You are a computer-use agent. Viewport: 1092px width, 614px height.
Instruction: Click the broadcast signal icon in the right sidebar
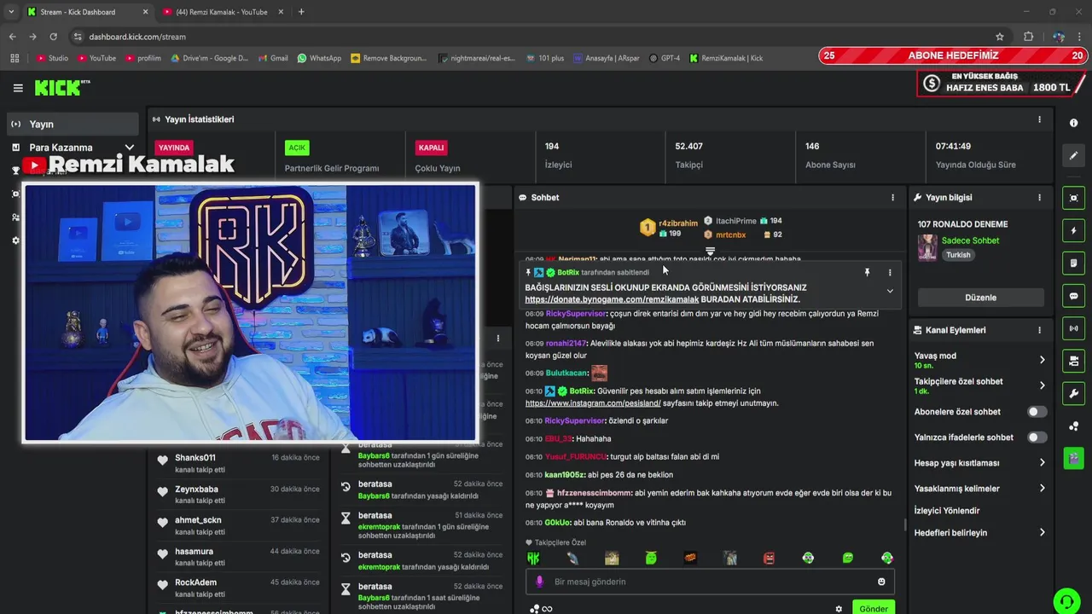[x=1073, y=328]
